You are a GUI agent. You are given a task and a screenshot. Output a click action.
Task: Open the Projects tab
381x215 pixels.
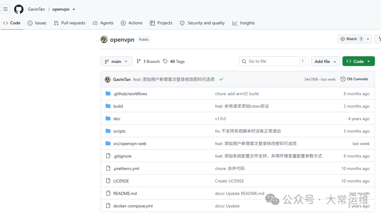pos(161,23)
